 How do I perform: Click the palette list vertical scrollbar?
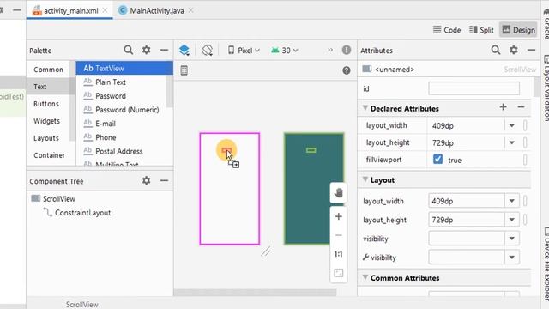[170, 91]
